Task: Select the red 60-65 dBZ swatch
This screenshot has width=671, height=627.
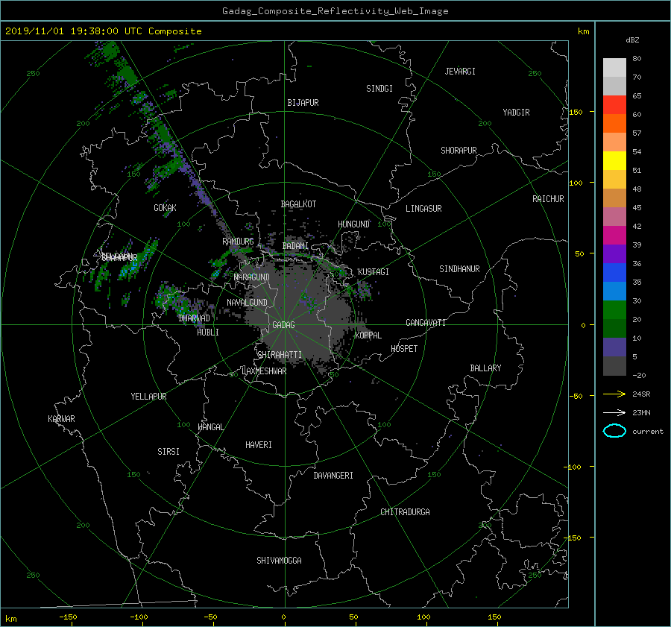Action: click(614, 105)
